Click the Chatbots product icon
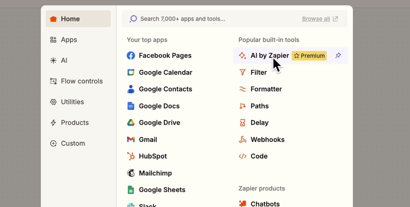 [242, 204]
